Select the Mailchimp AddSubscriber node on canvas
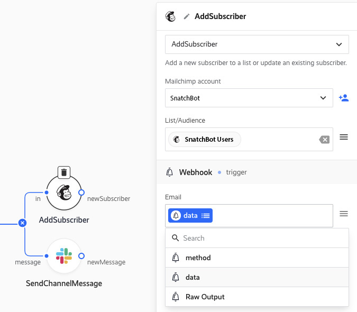357x312 pixels. coord(64,193)
